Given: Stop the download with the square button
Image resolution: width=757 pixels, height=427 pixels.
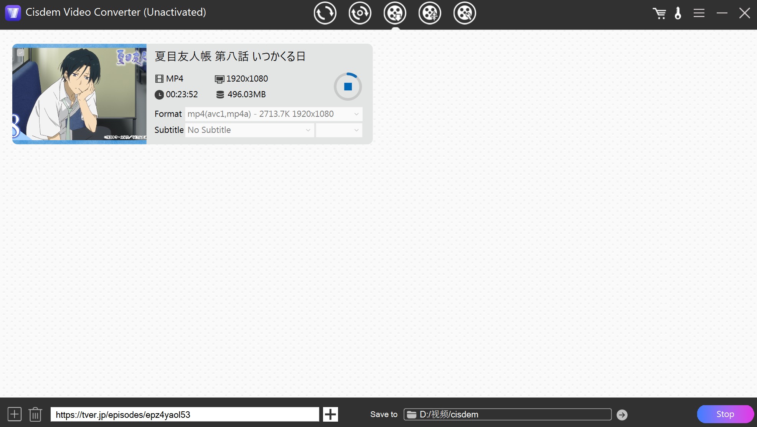Looking at the screenshot, I should coord(348,87).
